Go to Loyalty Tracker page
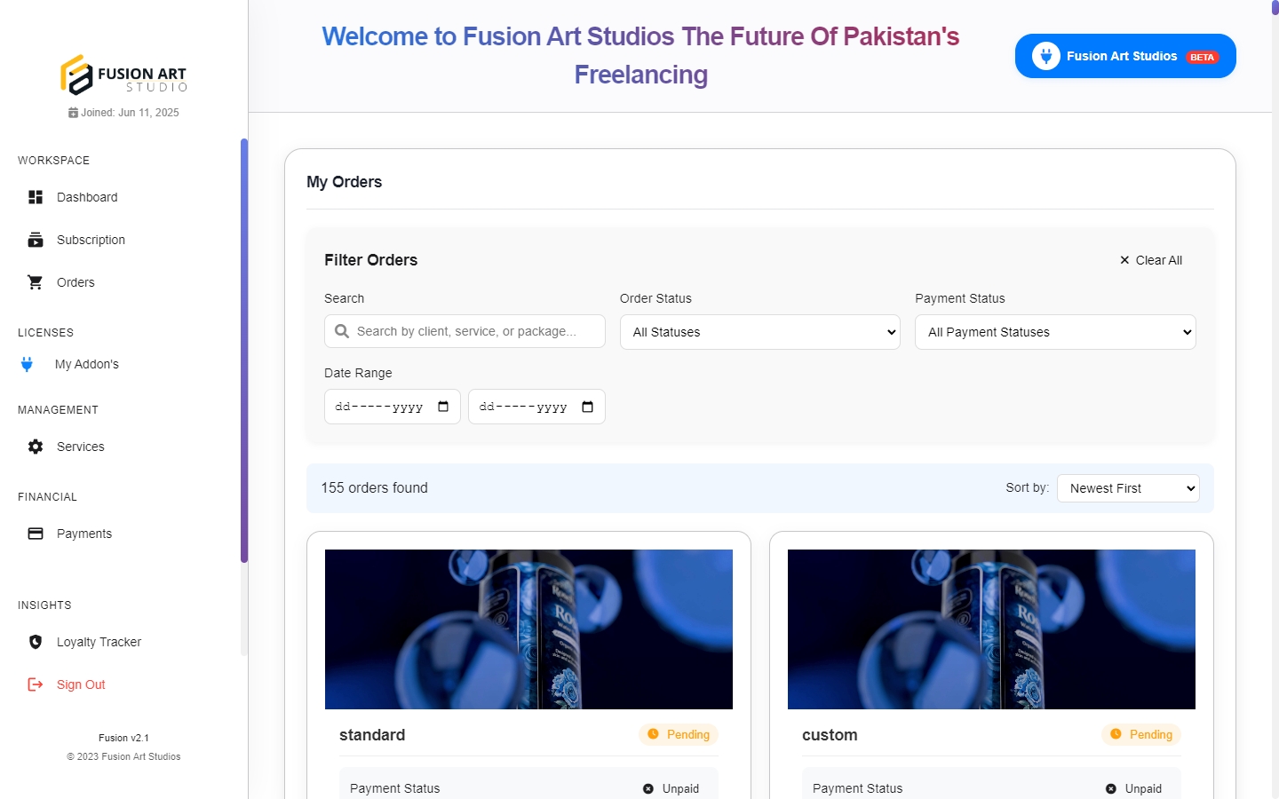The width and height of the screenshot is (1279, 799). [x=99, y=642]
